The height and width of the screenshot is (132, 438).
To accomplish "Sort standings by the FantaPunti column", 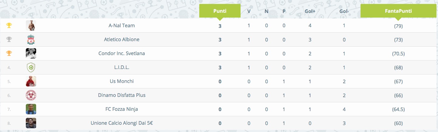I will pyautogui.click(x=398, y=11).
